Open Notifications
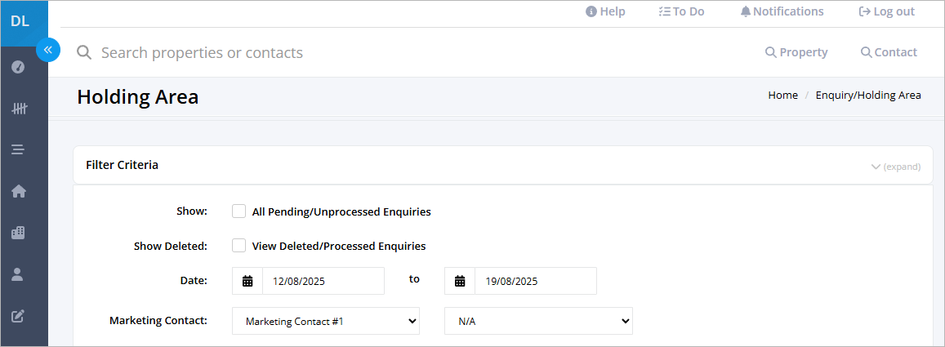The image size is (945, 347). [x=782, y=11]
